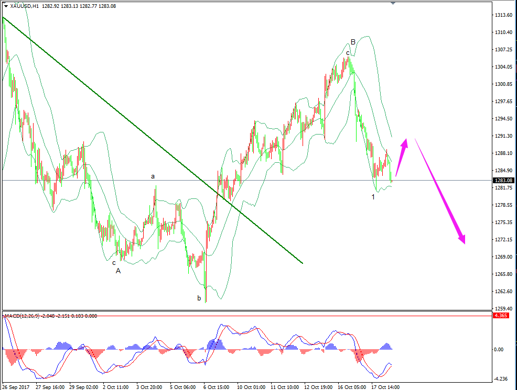The image size is (517, 390).
Task: Click price axis value 1262.60
Action: 503,292
